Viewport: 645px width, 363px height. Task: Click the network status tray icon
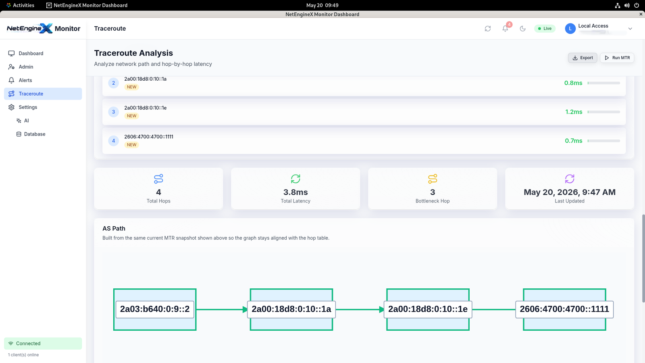click(618, 5)
